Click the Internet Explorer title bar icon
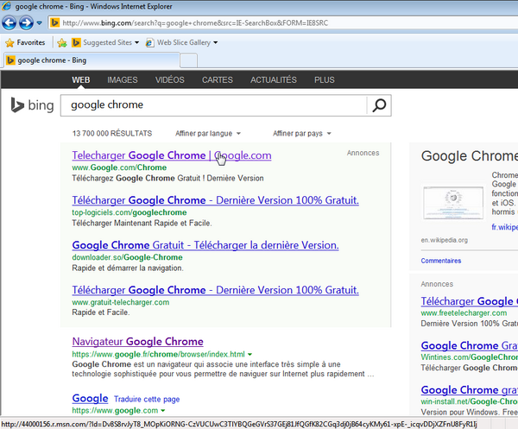The height and width of the screenshot is (429, 518). pyautogui.click(x=6, y=6)
